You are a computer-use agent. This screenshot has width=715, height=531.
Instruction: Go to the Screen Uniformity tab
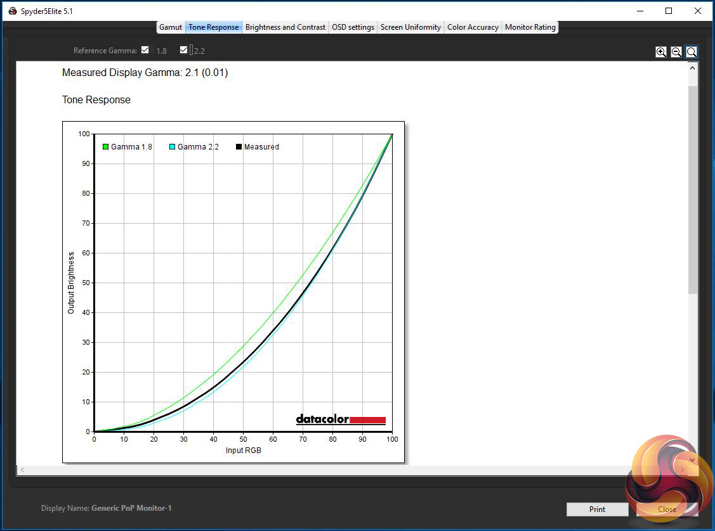coord(410,27)
